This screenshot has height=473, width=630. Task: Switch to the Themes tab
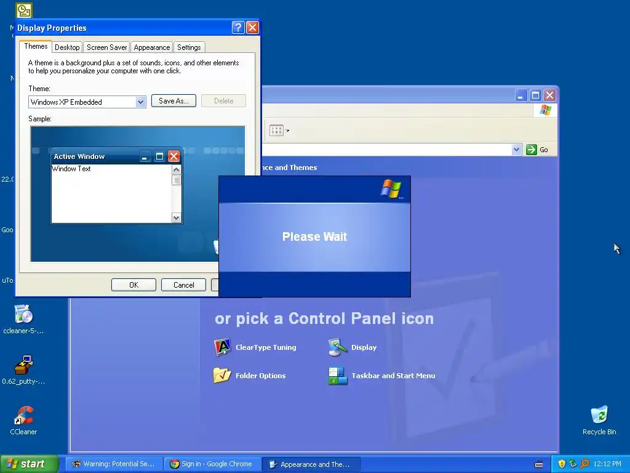point(36,46)
